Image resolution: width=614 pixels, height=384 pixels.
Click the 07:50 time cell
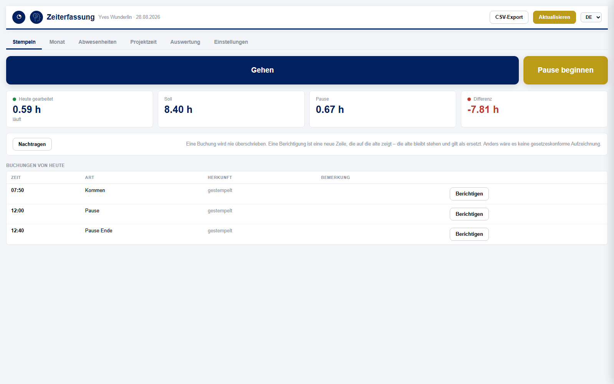[x=18, y=190]
